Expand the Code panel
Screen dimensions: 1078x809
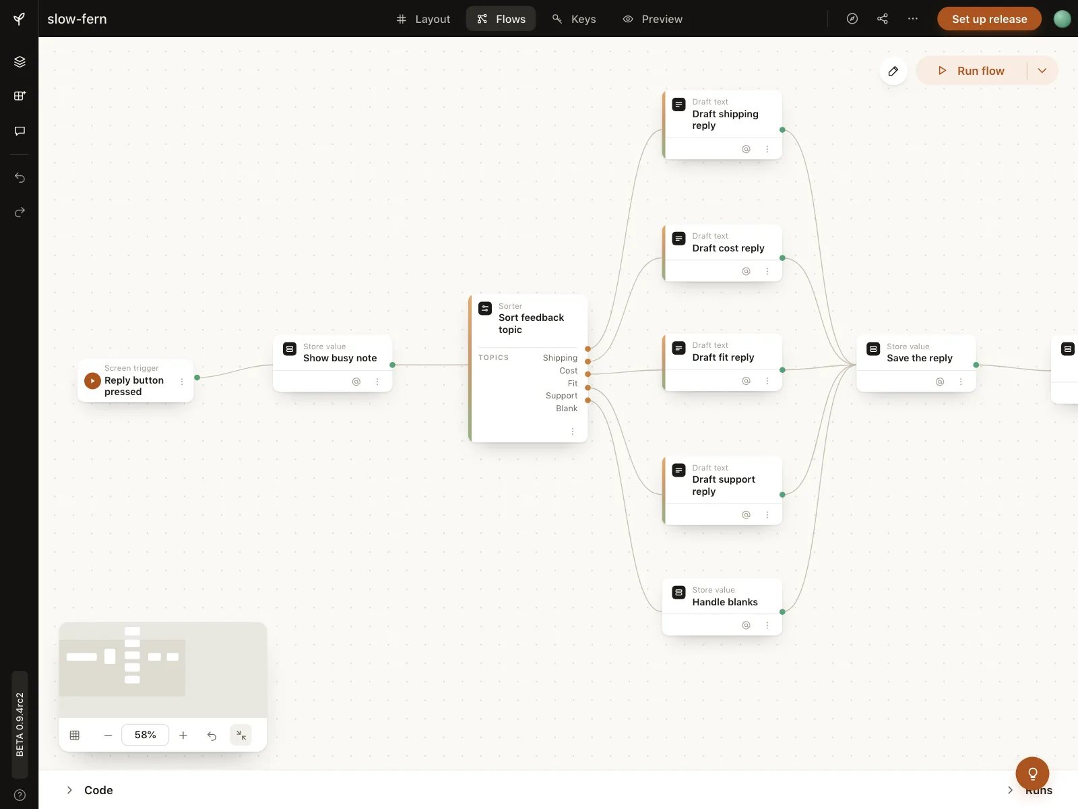pyautogui.click(x=89, y=790)
